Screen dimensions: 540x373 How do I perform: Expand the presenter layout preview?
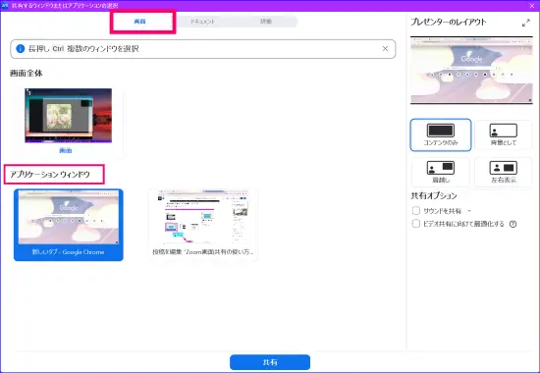tap(526, 24)
